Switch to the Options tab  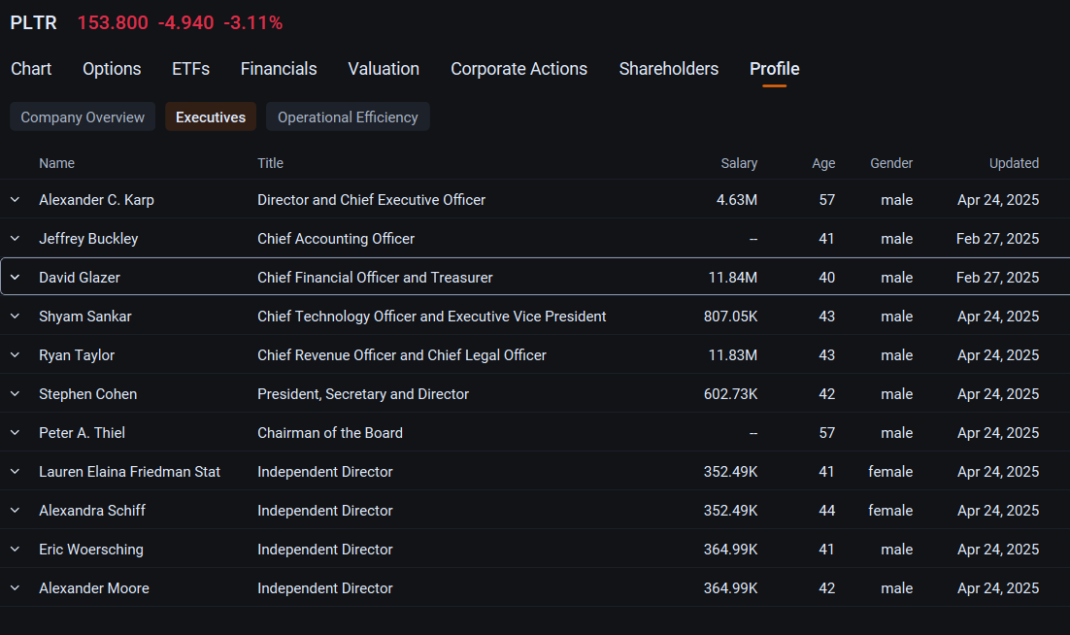click(x=112, y=69)
